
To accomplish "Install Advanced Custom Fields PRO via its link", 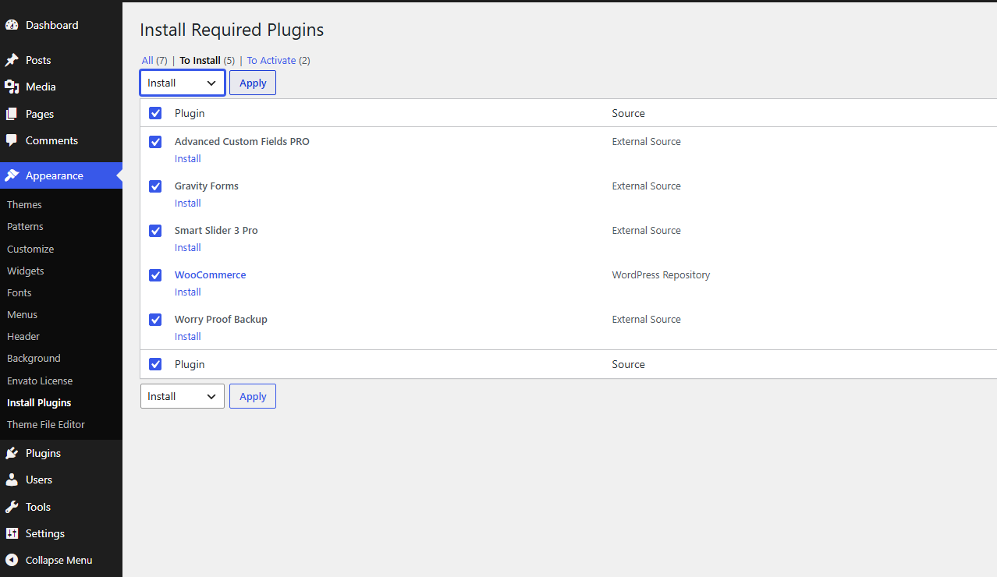I will [188, 158].
